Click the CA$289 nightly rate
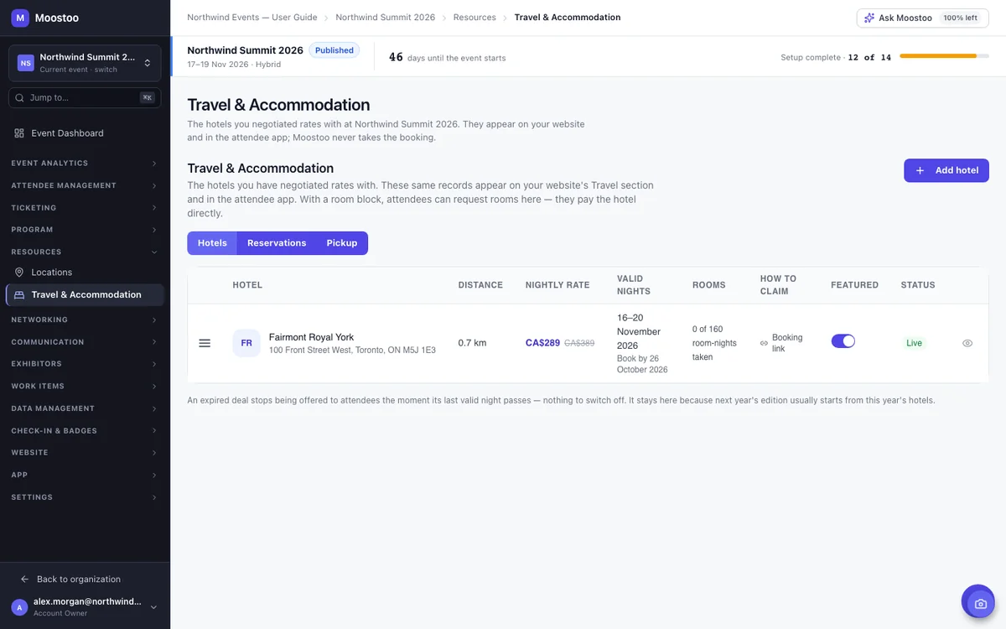Screen dimensions: 1006x629 [x=542, y=343]
